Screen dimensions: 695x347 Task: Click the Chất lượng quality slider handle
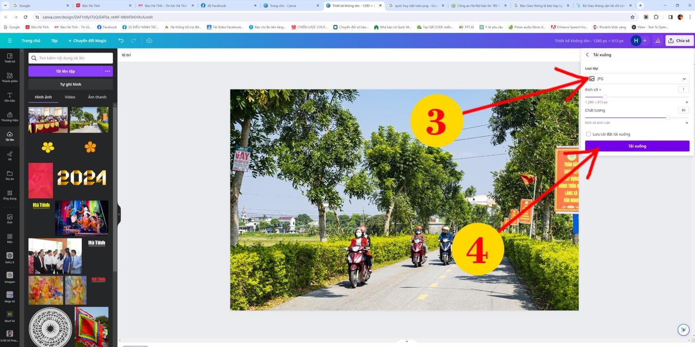[x=668, y=118]
